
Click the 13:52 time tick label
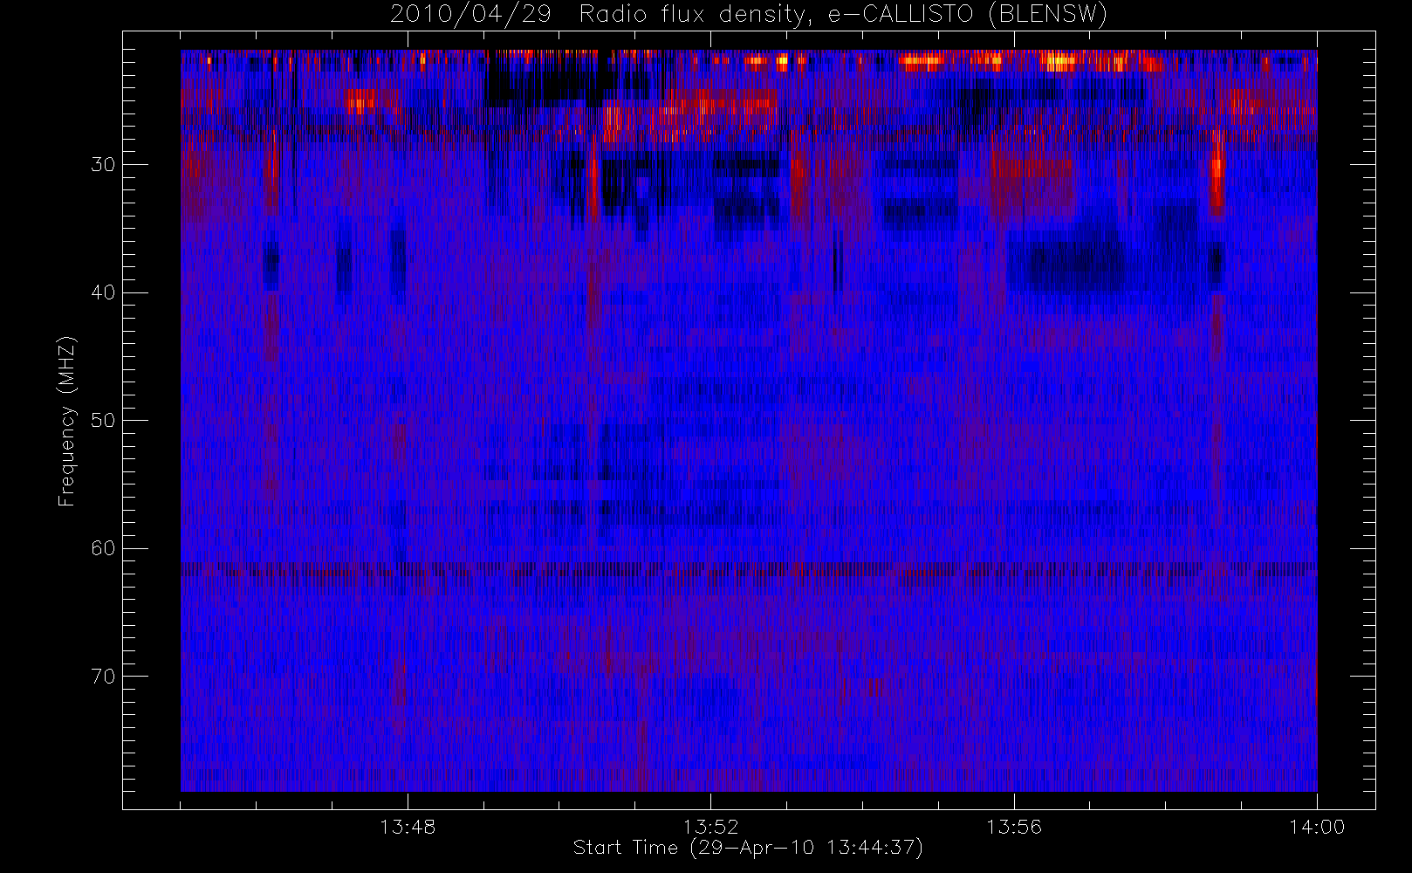coord(710,827)
